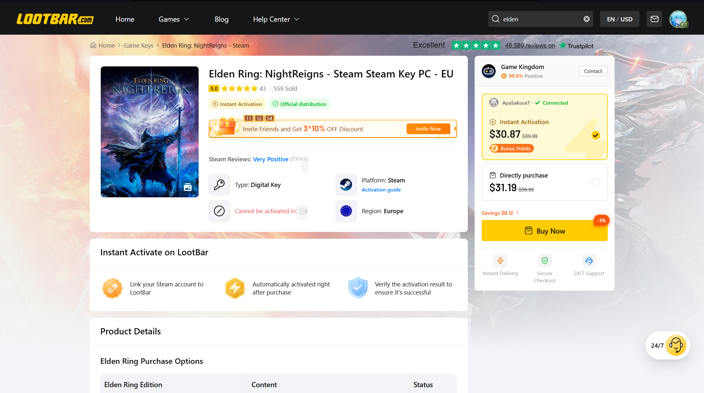This screenshot has width=704, height=393.
Task: Expand the Games dropdown menu
Action: coord(174,19)
